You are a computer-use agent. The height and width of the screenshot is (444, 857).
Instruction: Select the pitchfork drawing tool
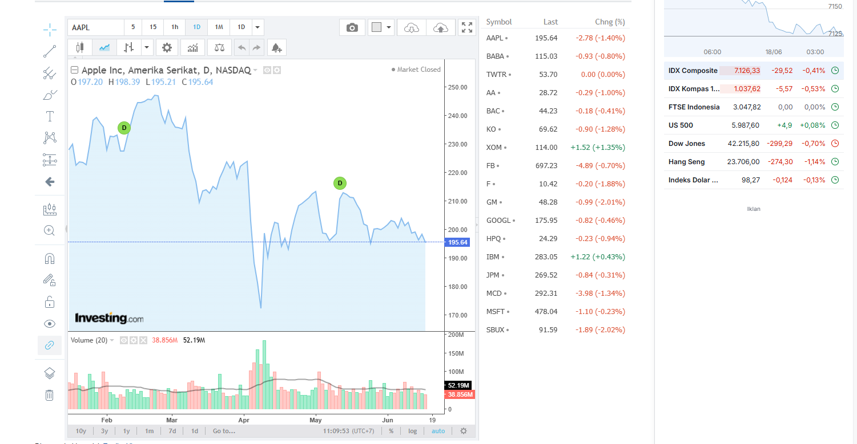click(x=50, y=73)
